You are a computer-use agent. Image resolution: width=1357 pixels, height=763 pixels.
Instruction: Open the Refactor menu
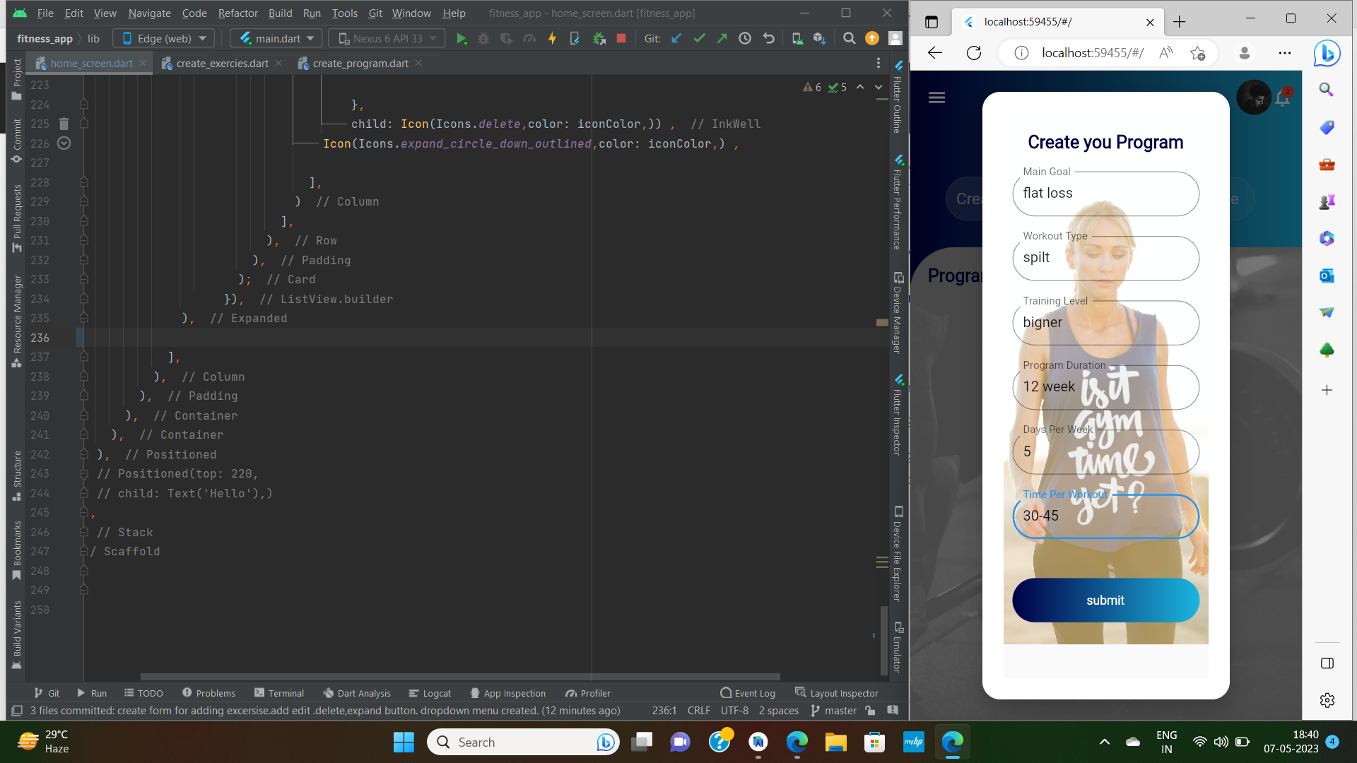(237, 13)
